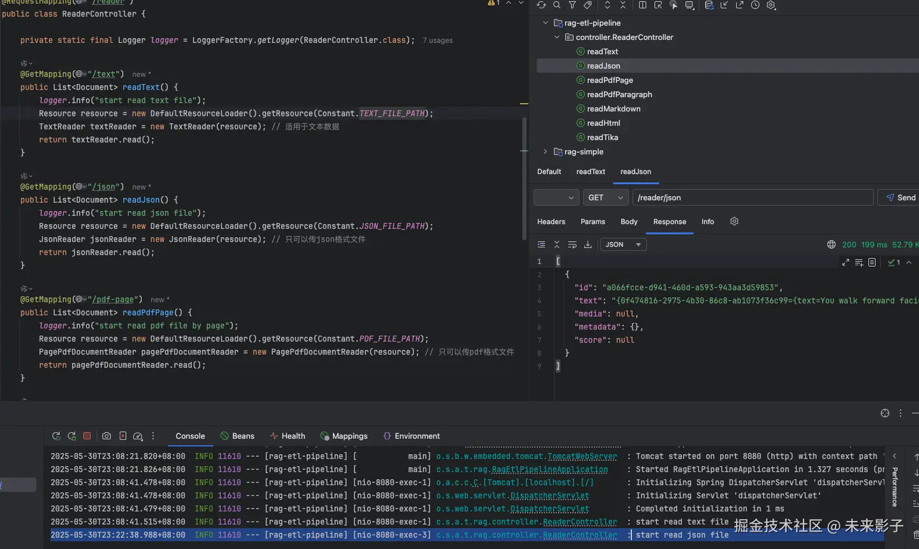Open the filter funnel in the API toolbar
This screenshot has height=549, width=919.
click(572, 5)
